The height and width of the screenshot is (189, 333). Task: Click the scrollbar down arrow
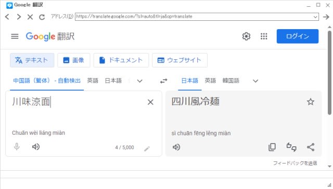[x=329, y=166]
